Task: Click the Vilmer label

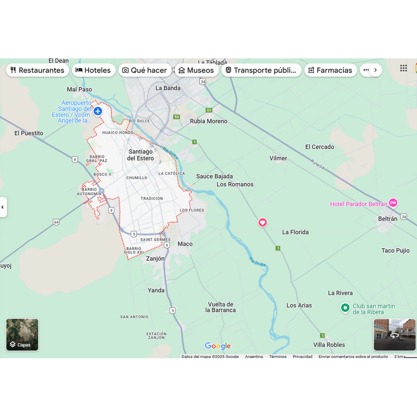Action: click(278, 158)
